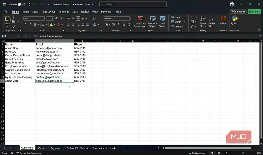263x155 pixels.
Task: Apply Comma Style format
Action: (x=118, y=24)
